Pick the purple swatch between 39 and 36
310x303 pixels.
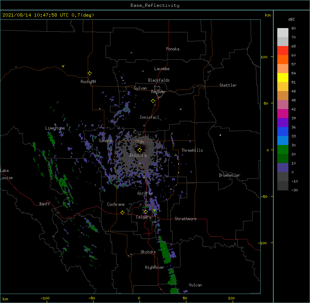click(x=283, y=123)
